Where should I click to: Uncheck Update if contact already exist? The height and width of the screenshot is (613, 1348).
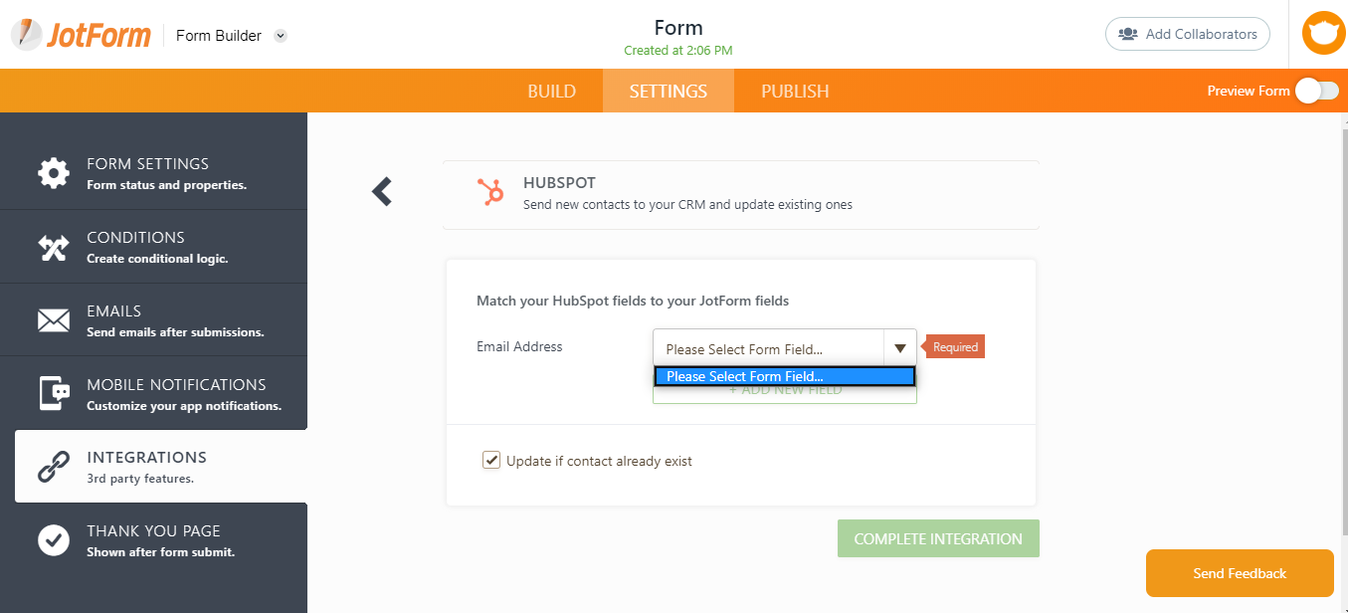[x=491, y=460]
